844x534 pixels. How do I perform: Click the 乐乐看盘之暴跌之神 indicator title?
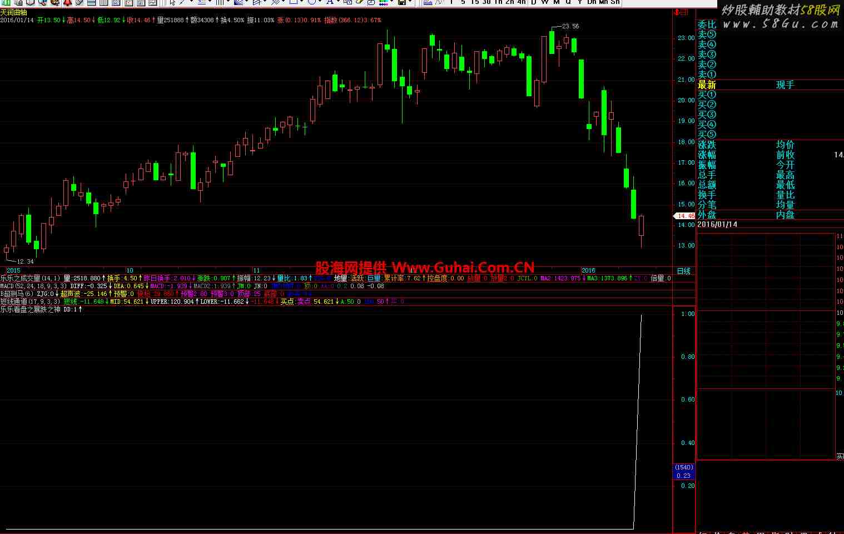pos(31,309)
